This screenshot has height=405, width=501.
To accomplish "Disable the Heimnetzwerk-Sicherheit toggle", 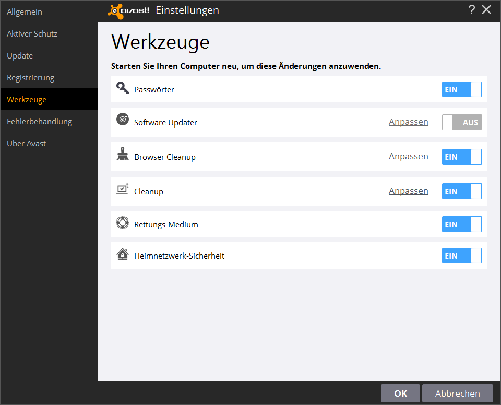I will click(462, 256).
